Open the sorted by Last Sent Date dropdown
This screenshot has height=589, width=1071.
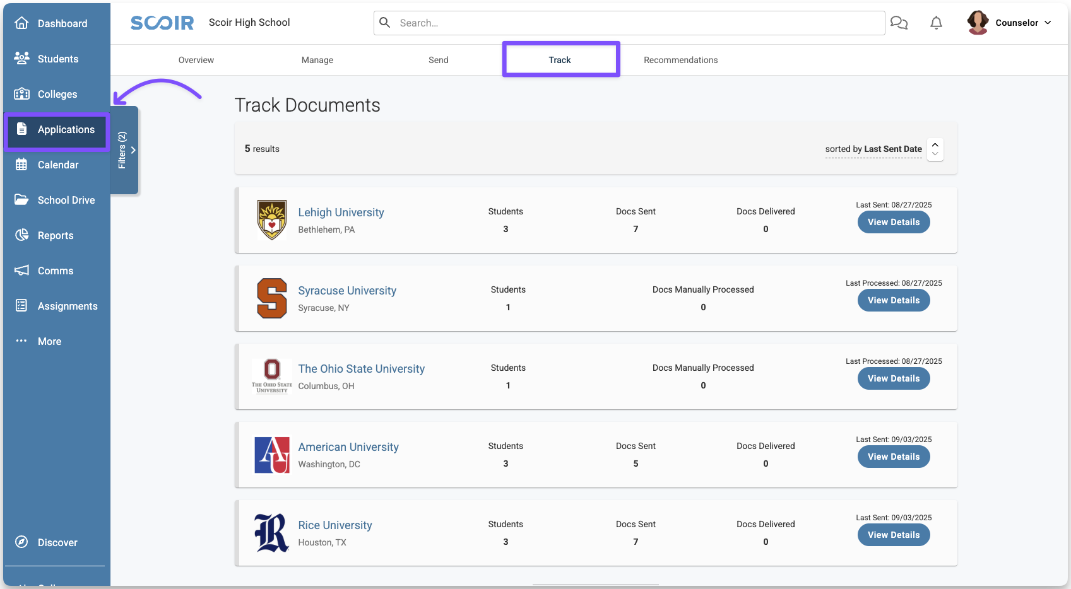pos(873,149)
